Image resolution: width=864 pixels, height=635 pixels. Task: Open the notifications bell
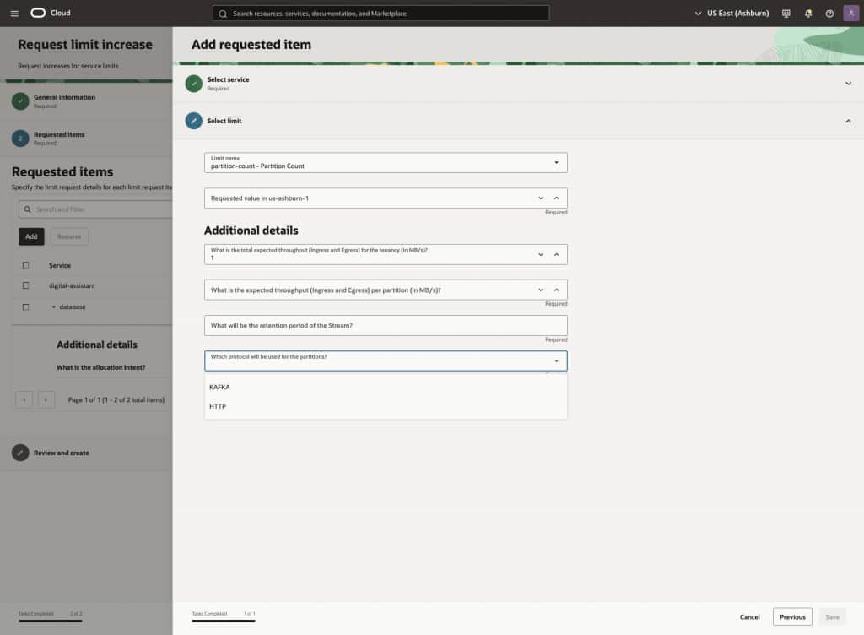(807, 14)
